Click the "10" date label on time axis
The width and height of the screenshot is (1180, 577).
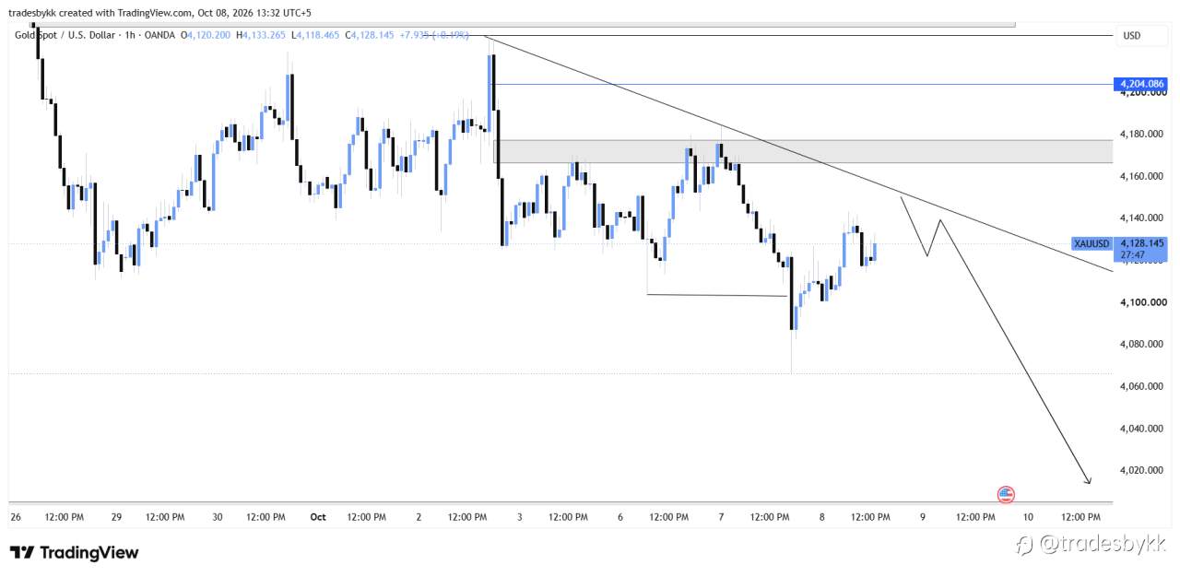click(1028, 517)
